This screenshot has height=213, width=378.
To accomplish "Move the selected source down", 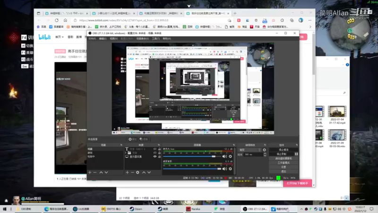I will (x=149, y=172).
